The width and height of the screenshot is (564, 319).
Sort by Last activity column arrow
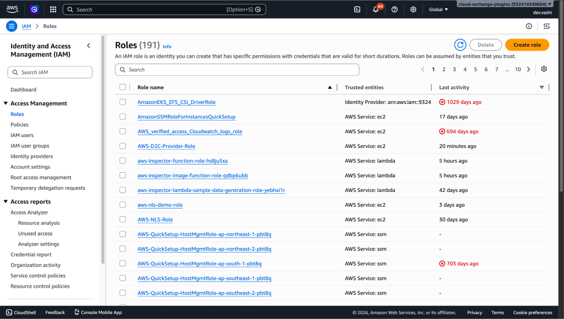[541, 87]
